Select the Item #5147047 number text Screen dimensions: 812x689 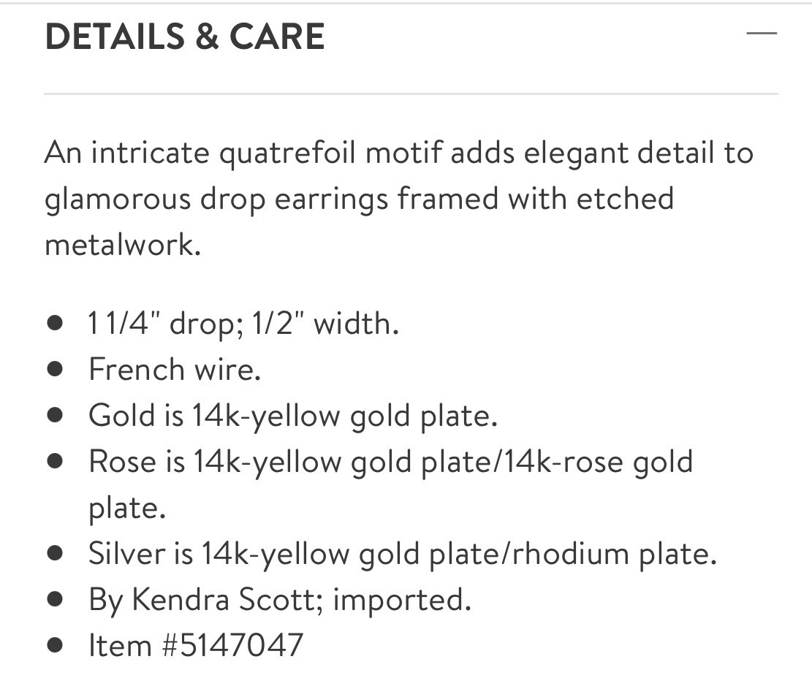(x=196, y=645)
